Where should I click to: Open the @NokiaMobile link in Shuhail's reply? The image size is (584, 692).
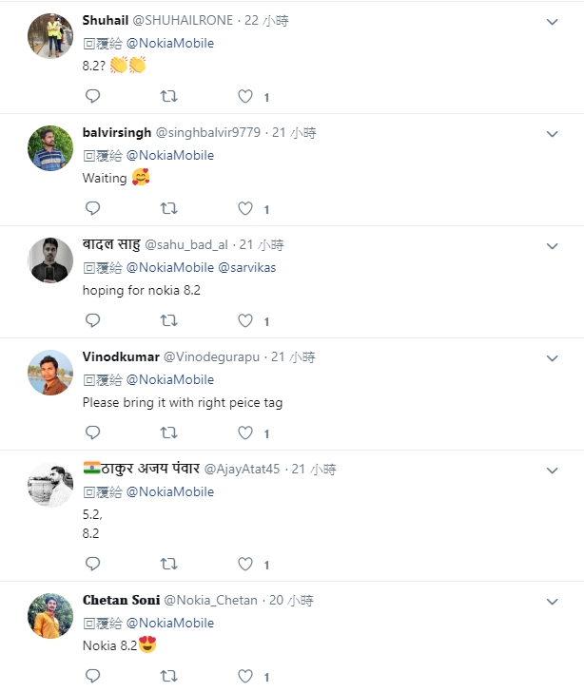click(x=169, y=43)
